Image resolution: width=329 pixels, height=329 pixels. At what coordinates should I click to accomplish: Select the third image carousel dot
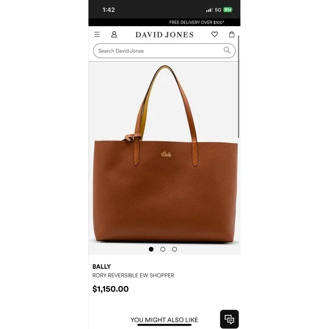174,249
